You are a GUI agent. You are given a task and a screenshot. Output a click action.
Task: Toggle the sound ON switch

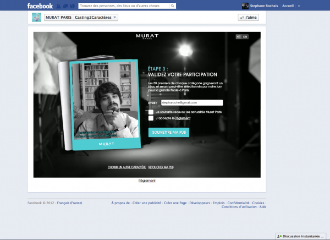pyautogui.click(x=245, y=36)
